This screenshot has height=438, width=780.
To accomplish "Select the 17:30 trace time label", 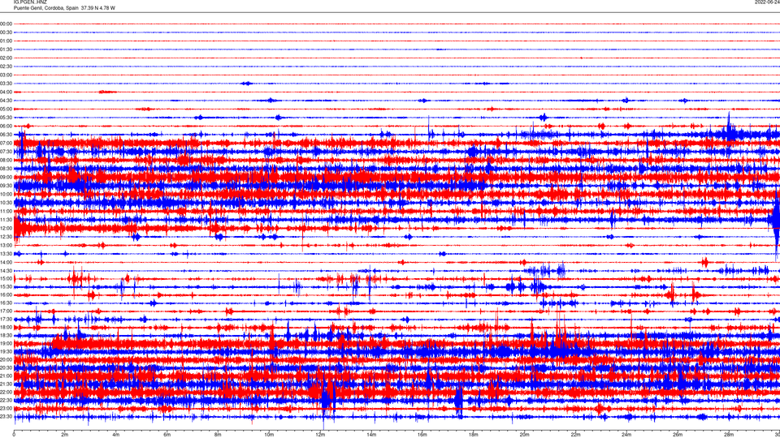I will click(x=6, y=320).
